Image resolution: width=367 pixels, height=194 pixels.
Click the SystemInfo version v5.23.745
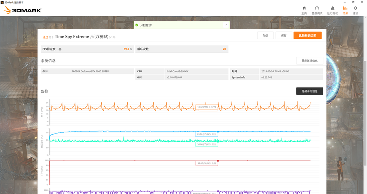(267, 77)
